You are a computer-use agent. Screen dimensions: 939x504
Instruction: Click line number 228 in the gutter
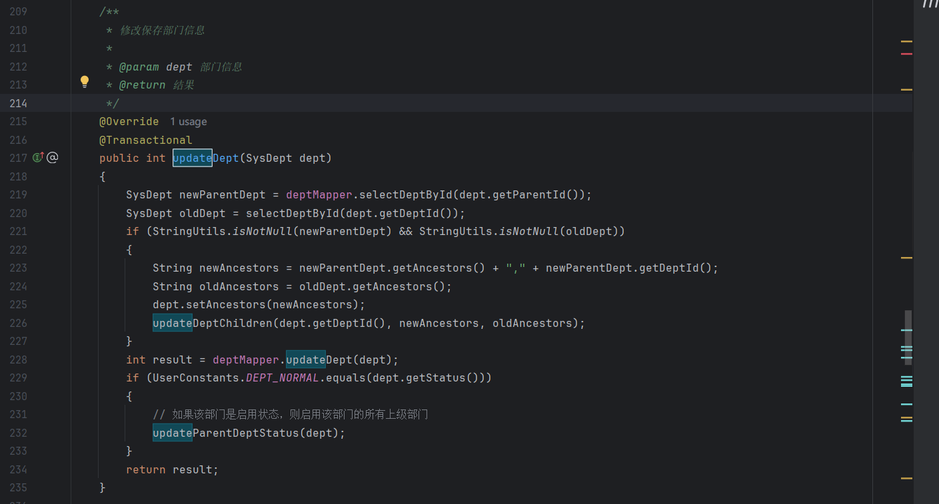point(18,360)
